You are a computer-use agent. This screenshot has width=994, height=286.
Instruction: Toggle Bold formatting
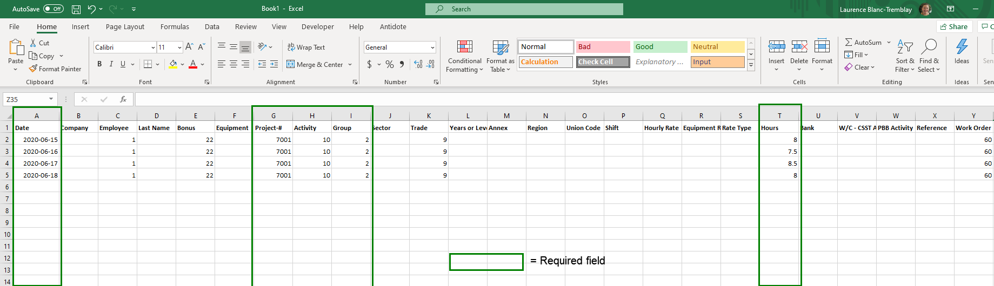coord(99,64)
